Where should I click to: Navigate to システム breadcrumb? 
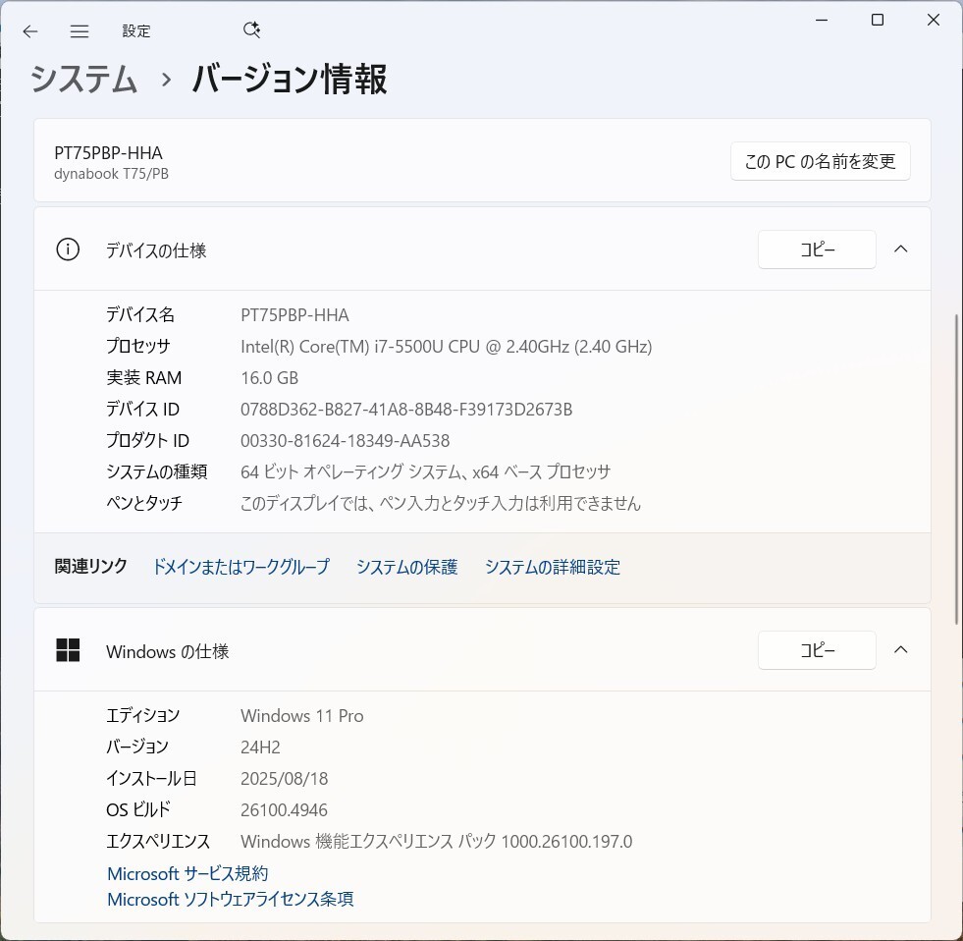(x=83, y=80)
